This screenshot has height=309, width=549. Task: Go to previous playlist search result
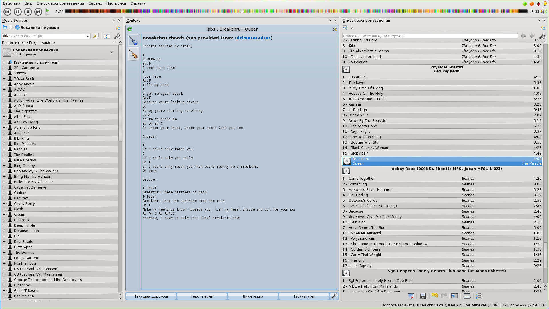click(523, 36)
